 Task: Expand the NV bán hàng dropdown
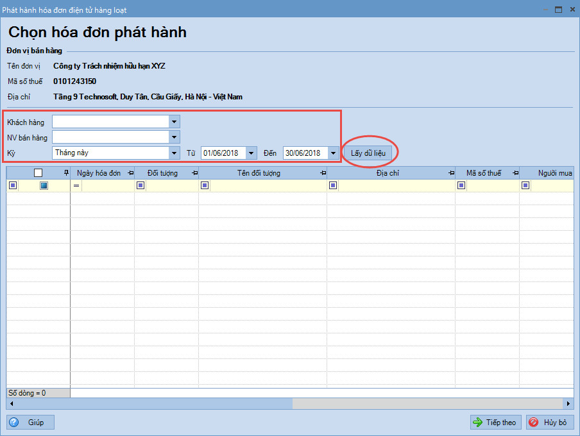coord(174,137)
